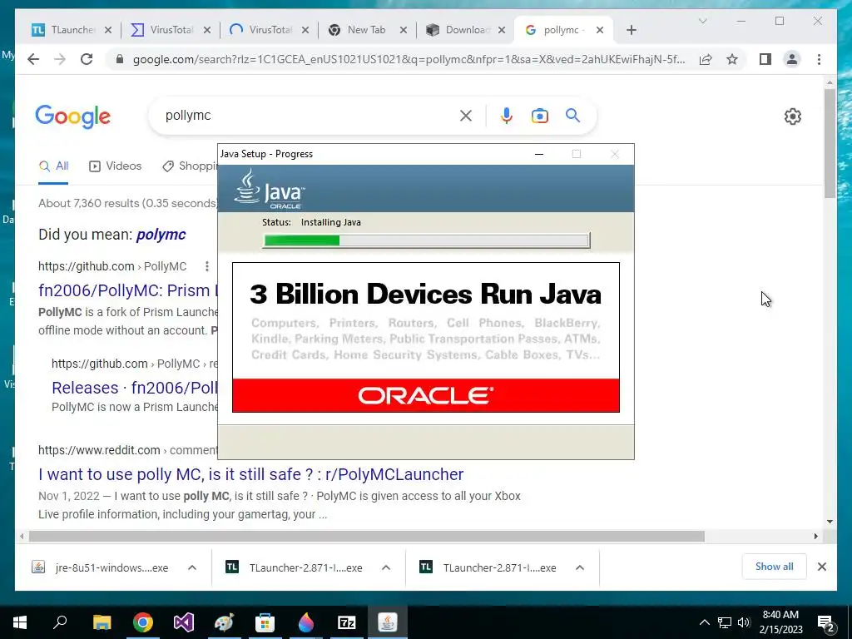Click the Google logo
This screenshot has height=639, width=852.
(73, 116)
